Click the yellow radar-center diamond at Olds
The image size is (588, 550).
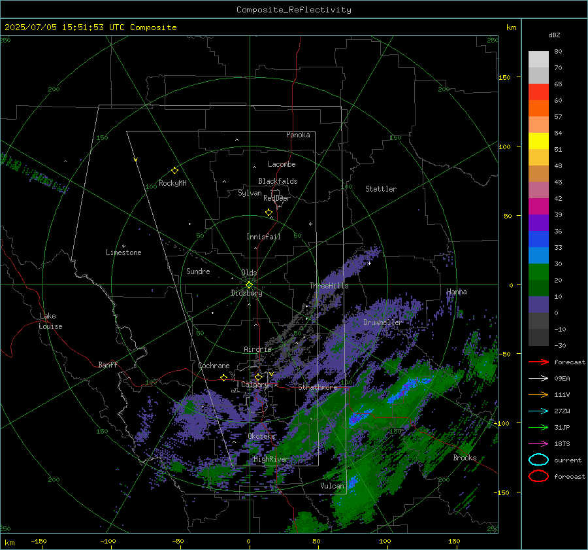tap(249, 285)
